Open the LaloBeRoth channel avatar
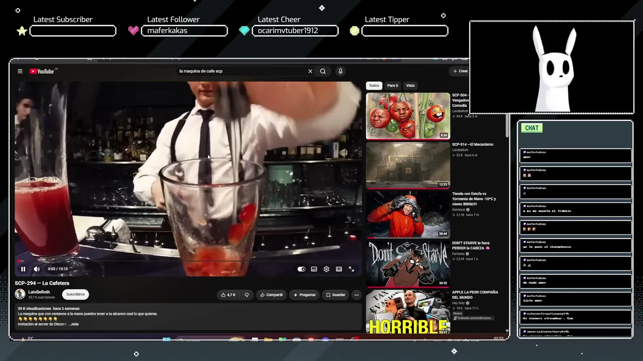643x361 pixels. (x=20, y=294)
